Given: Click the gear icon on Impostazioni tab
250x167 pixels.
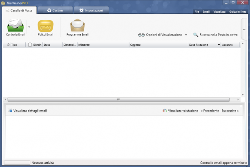Looking at the screenshot, I should [x=81, y=10].
